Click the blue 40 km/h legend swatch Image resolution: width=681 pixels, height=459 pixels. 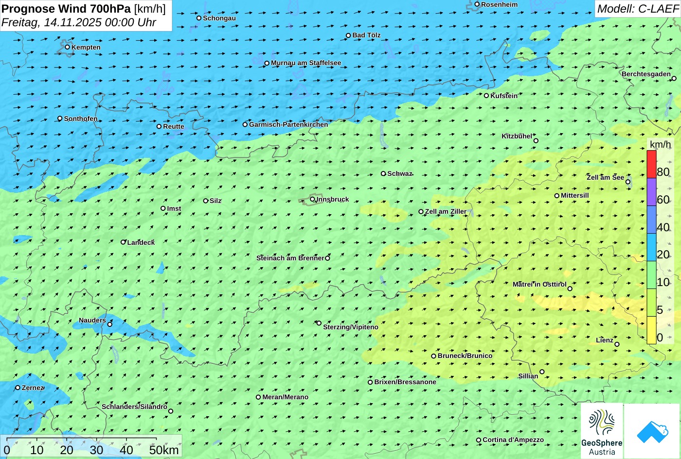point(651,220)
